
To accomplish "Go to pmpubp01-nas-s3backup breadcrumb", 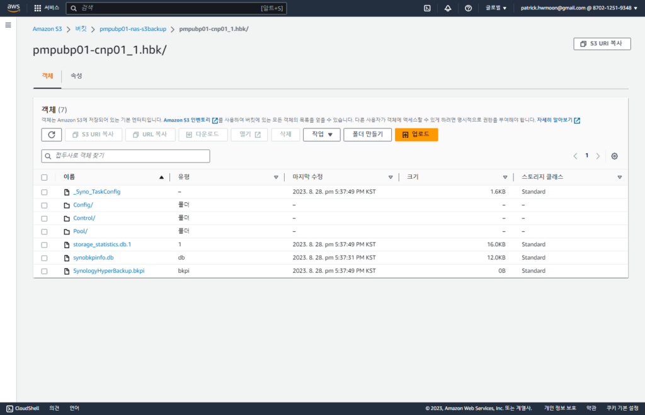I will (x=133, y=29).
